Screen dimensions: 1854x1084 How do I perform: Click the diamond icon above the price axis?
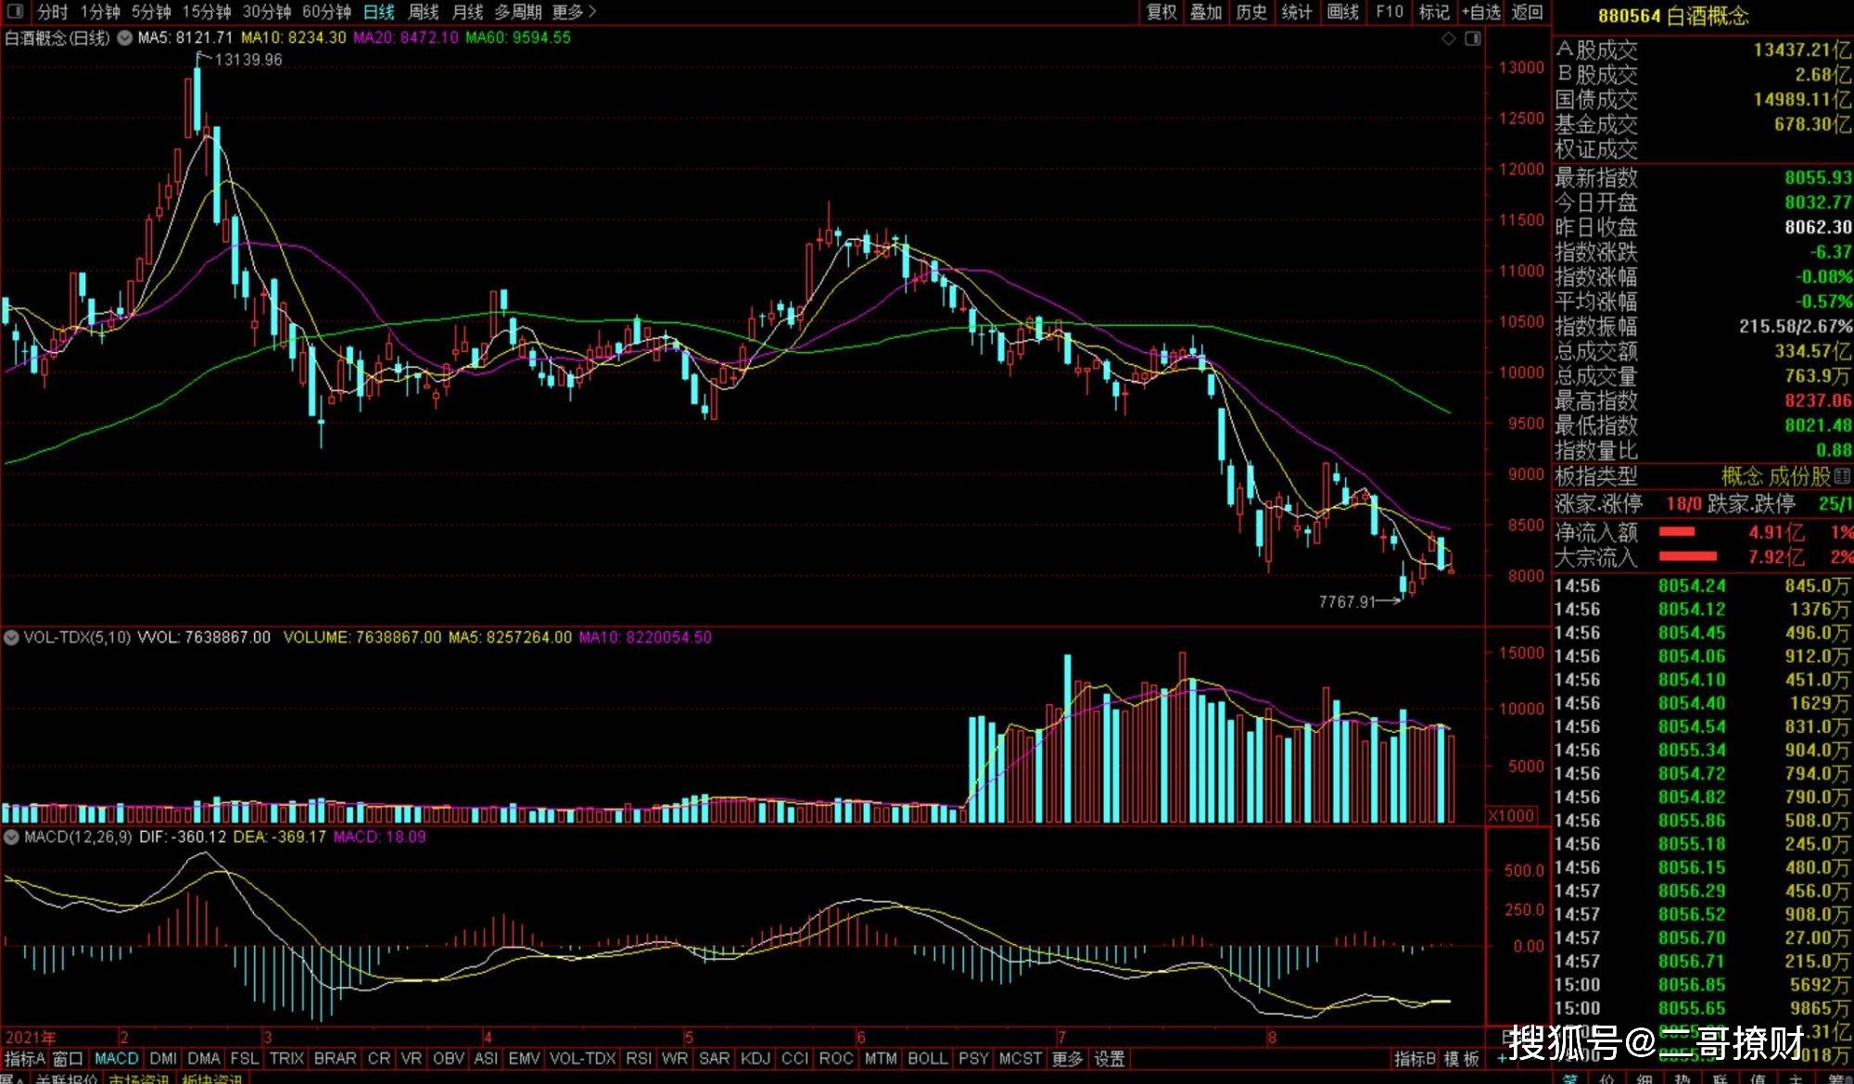(1449, 39)
